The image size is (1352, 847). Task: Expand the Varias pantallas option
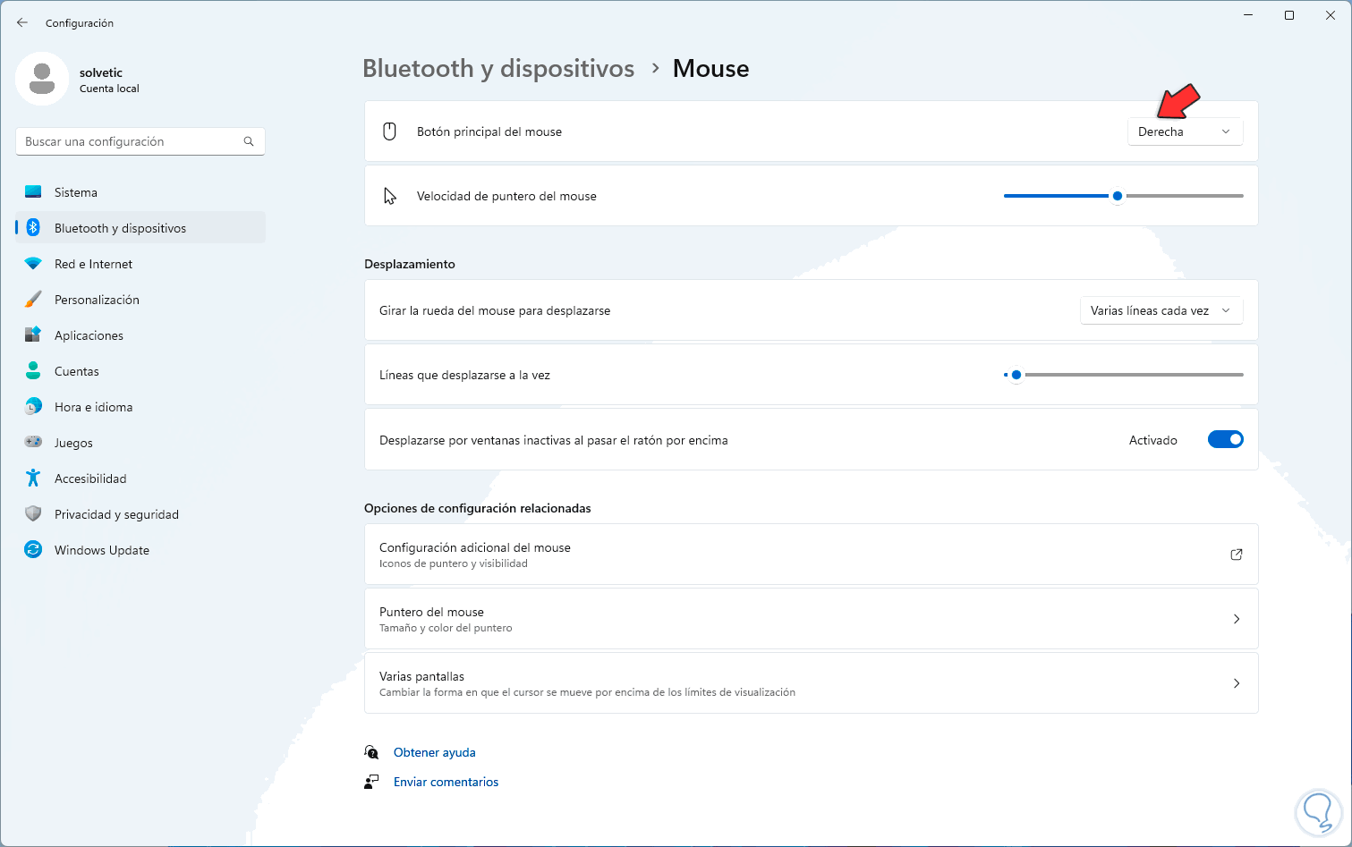click(1237, 683)
